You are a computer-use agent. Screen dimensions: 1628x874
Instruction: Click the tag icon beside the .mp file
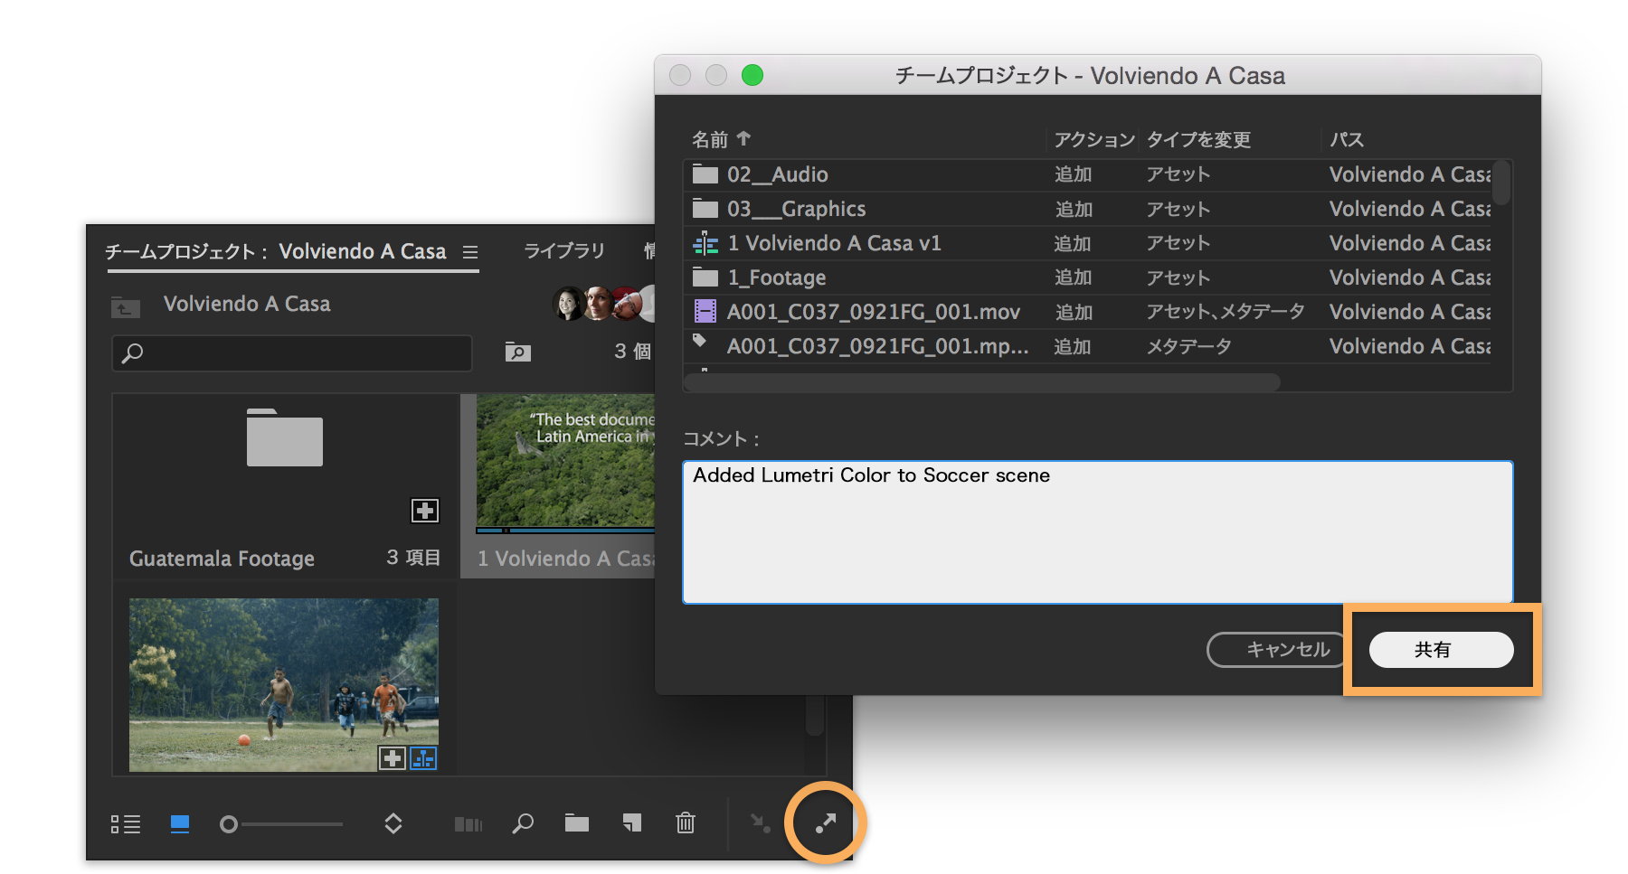(699, 341)
